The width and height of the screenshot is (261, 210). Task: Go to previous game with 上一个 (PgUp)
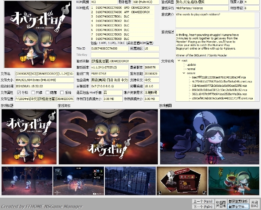click(203, 201)
